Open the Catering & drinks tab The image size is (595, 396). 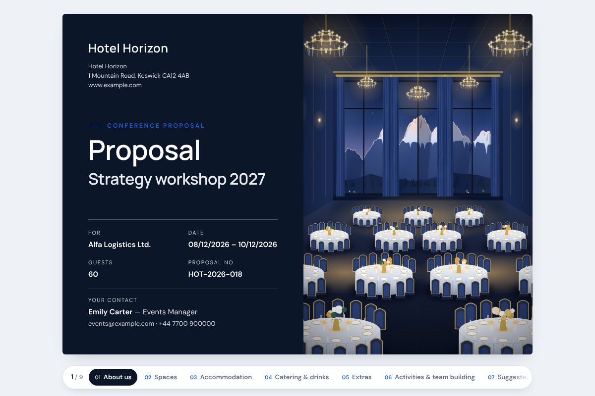click(297, 377)
